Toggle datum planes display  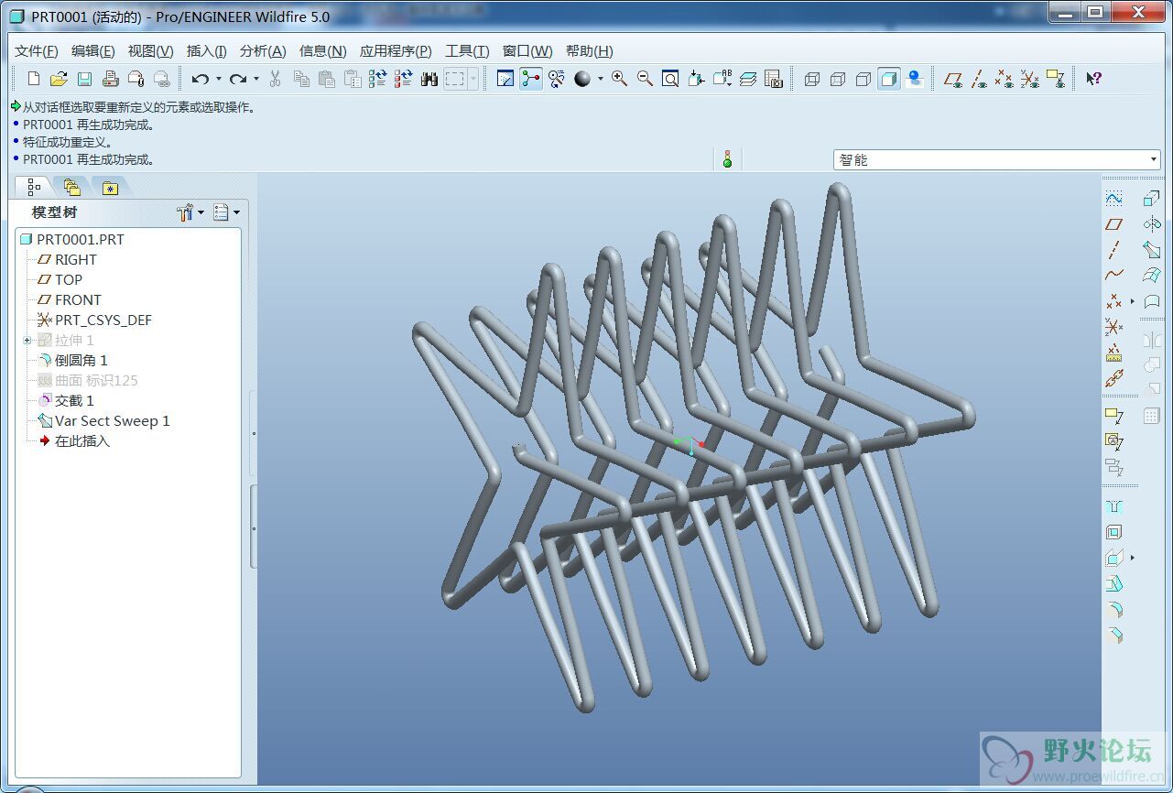pyautogui.click(x=953, y=79)
